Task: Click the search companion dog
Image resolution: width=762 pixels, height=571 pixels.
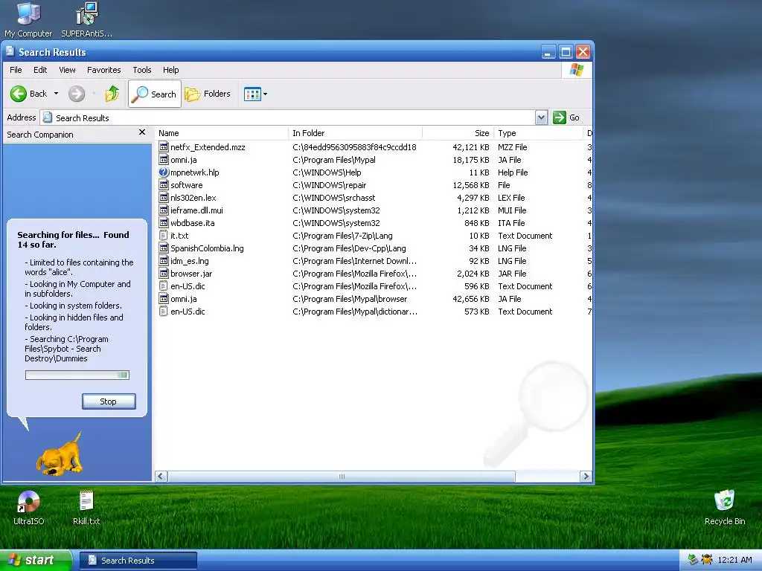Action: point(60,454)
